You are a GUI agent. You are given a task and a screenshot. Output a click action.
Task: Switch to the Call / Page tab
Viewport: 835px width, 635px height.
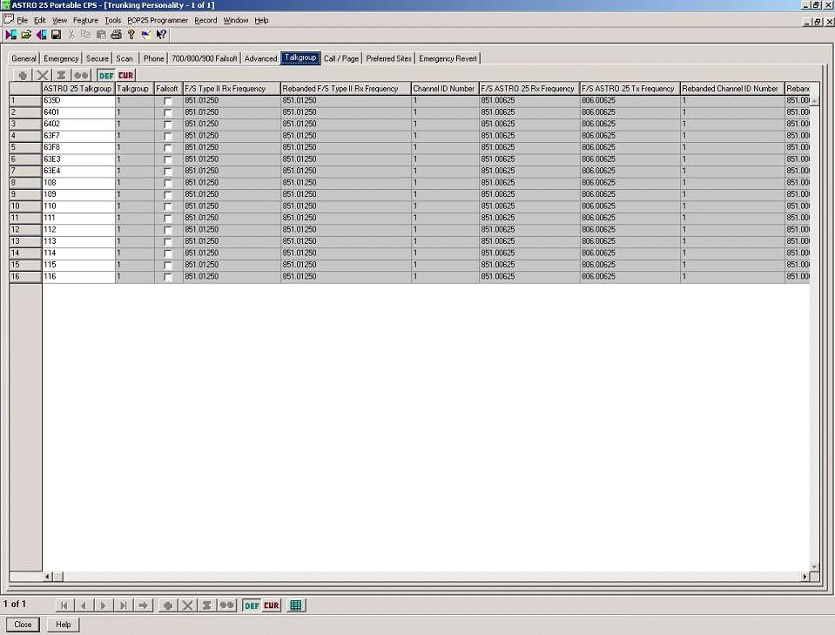[x=341, y=58]
